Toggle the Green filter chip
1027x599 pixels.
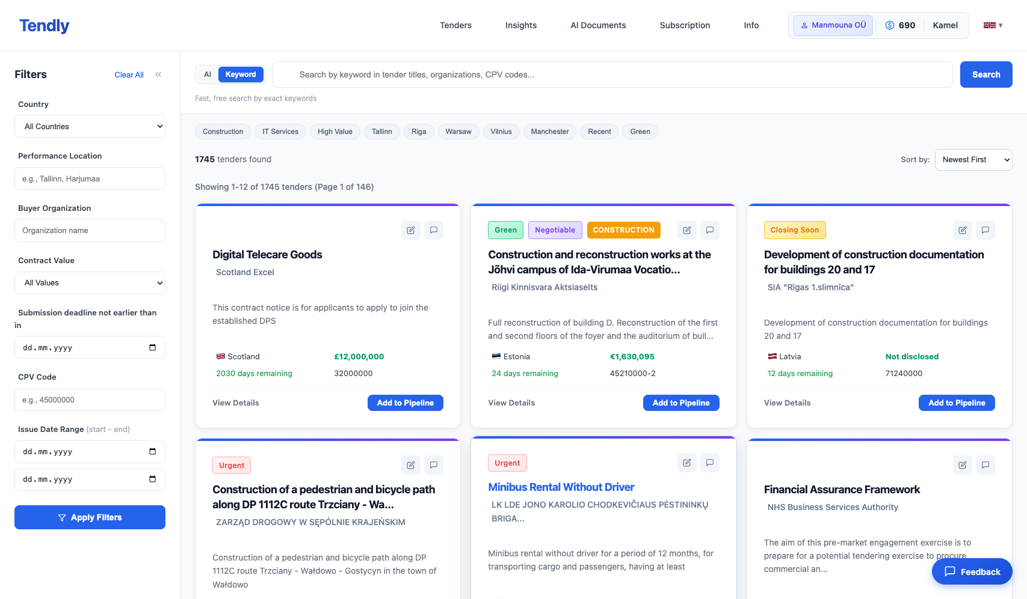coord(640,132)
